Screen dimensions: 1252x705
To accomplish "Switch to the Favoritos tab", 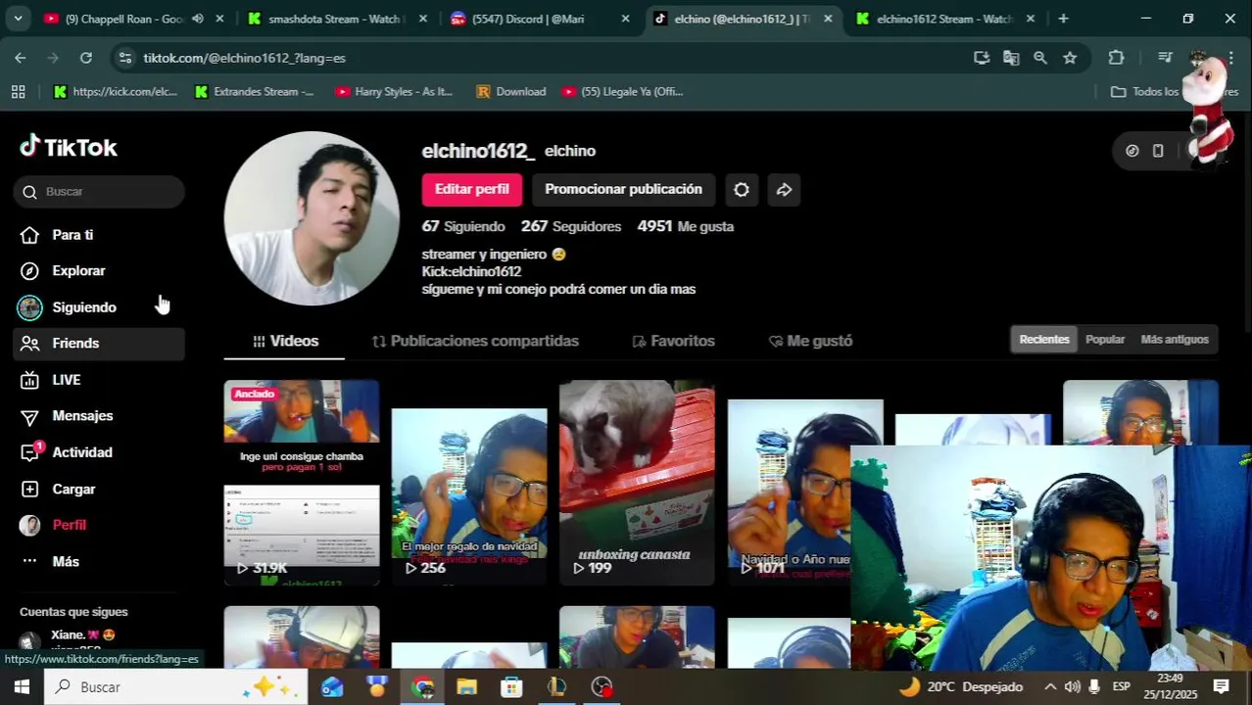I will pos(673,341).
